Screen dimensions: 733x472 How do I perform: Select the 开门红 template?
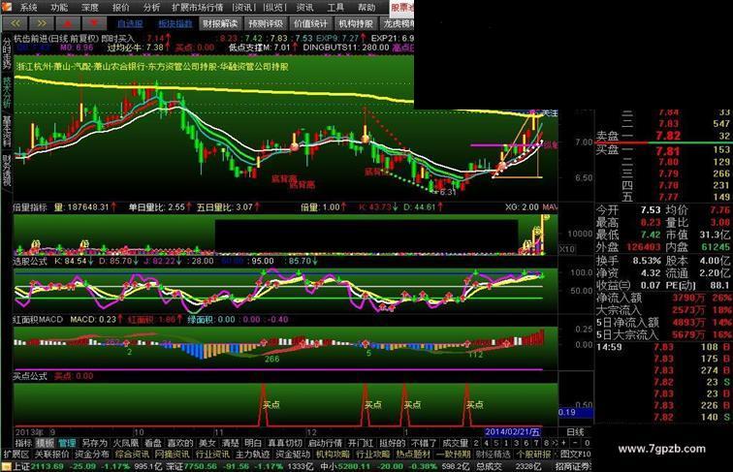tap(361, 443)
